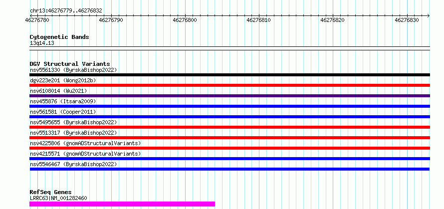Viewport: 444px width, 209px height.
Task: Select the blue nsv4215571 variant bar
Action: tap(229, 159)
